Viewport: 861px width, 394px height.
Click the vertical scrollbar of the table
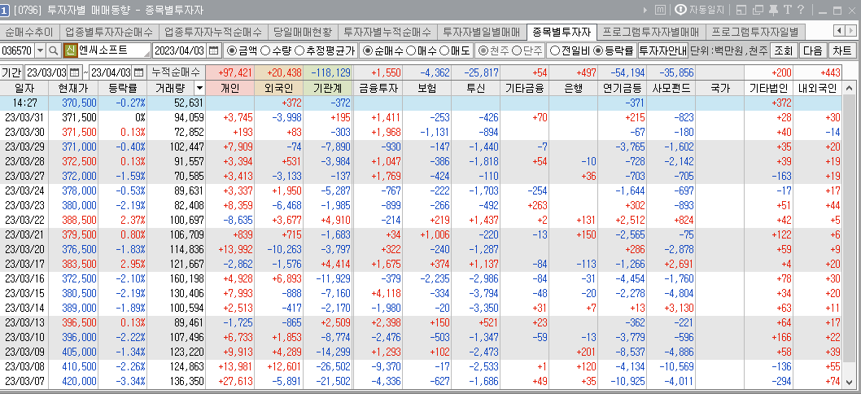[x=851, y=228]
